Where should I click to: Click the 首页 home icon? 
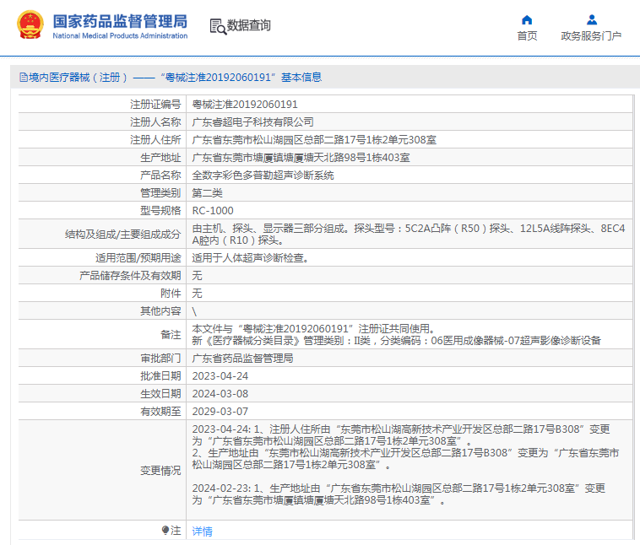pos(527,20)
